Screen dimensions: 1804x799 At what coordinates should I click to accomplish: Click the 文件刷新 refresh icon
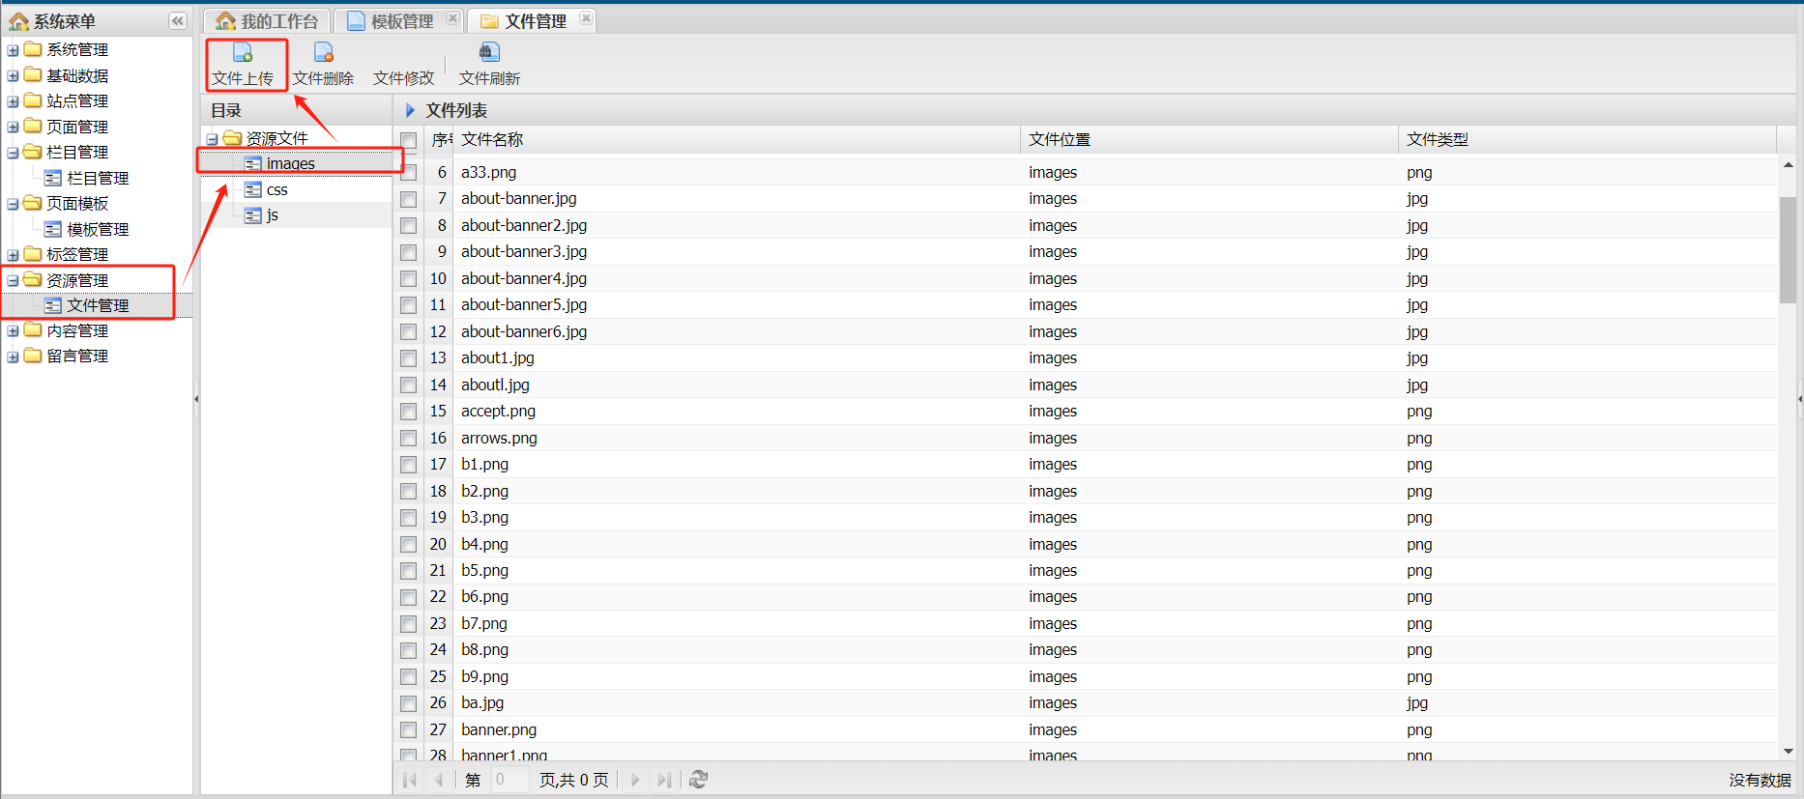coord(489,52)
